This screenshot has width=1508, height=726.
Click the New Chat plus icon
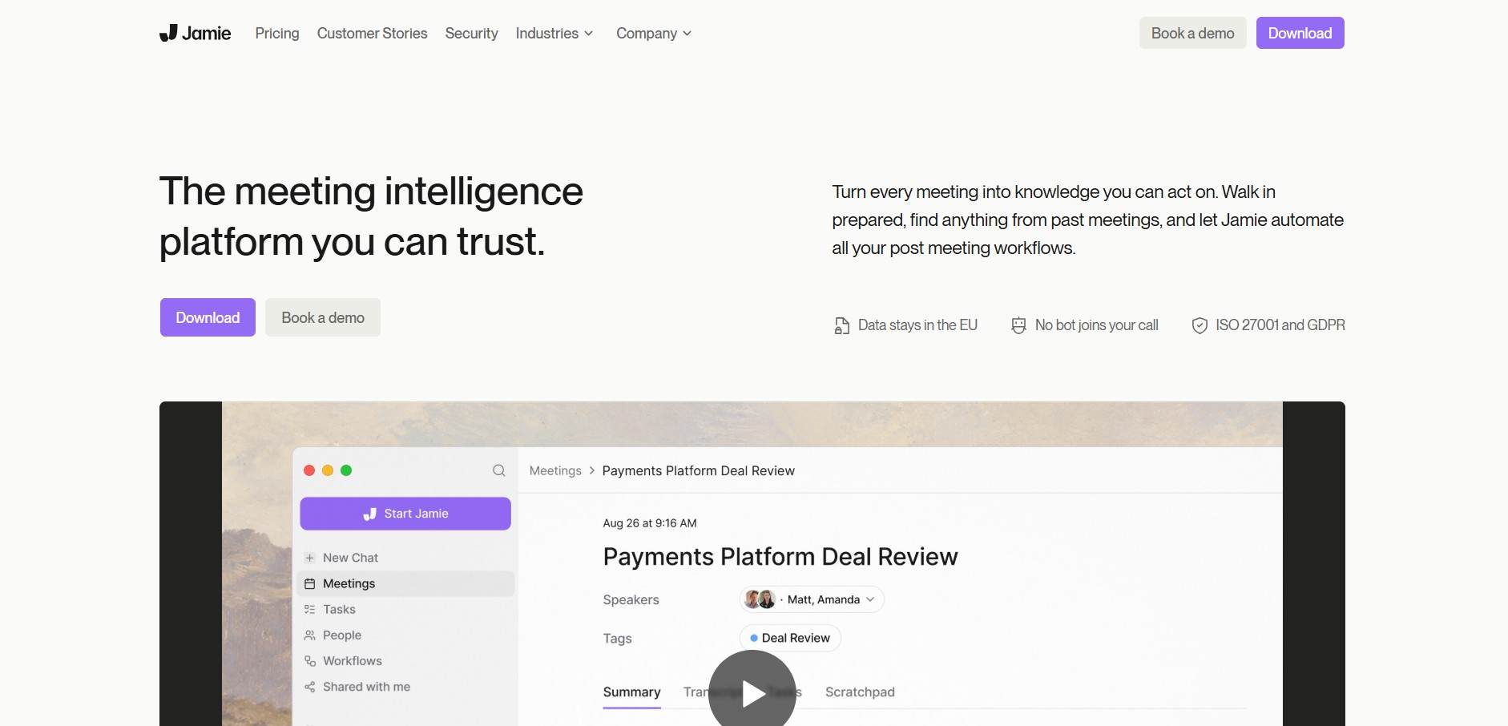pyautogui.click(x=309, y=558)
